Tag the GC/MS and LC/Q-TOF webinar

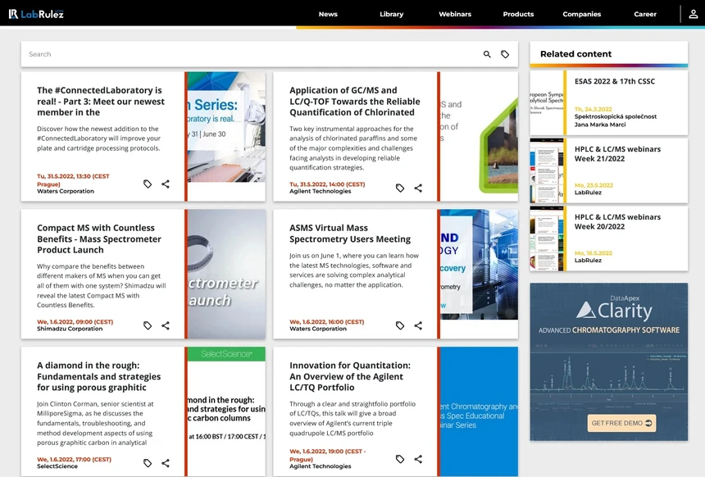(x=400, y=188)
